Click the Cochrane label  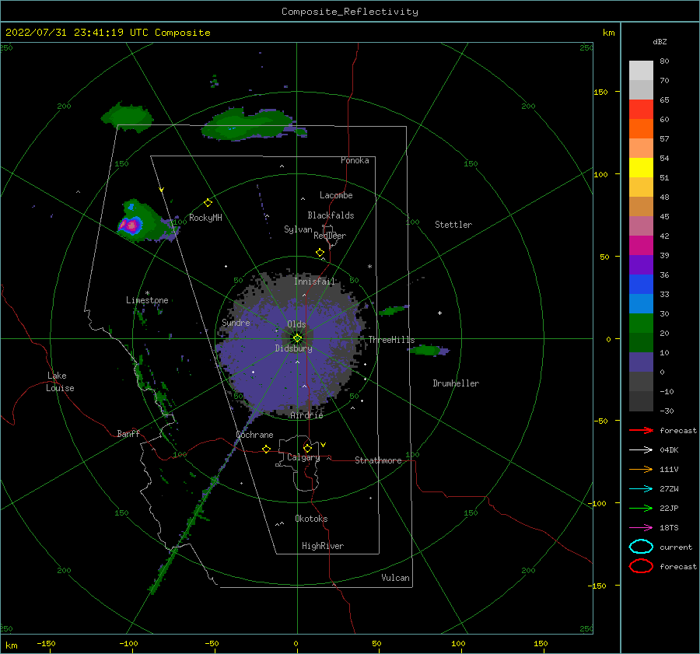point(254,435)
